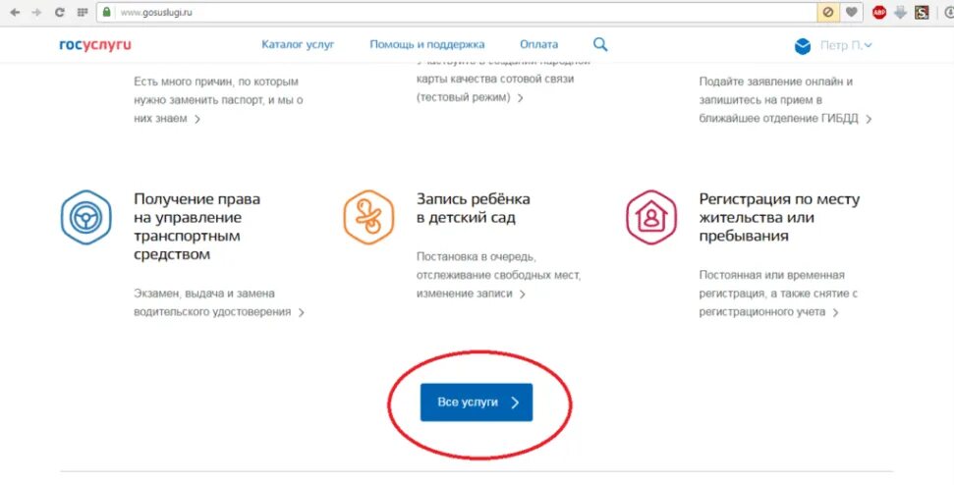Image resolution: width=954 pixels, height=485 pixels.
Task: Click the heart bookmark icon in the address bar
Action: click(852, 13)
